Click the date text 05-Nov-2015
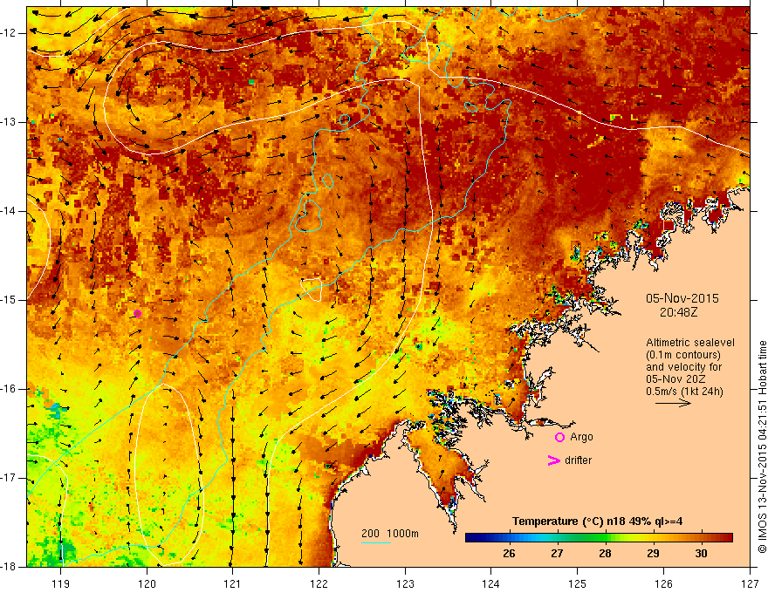This screenshot has width=768, height=593. (x=682, y=298)
